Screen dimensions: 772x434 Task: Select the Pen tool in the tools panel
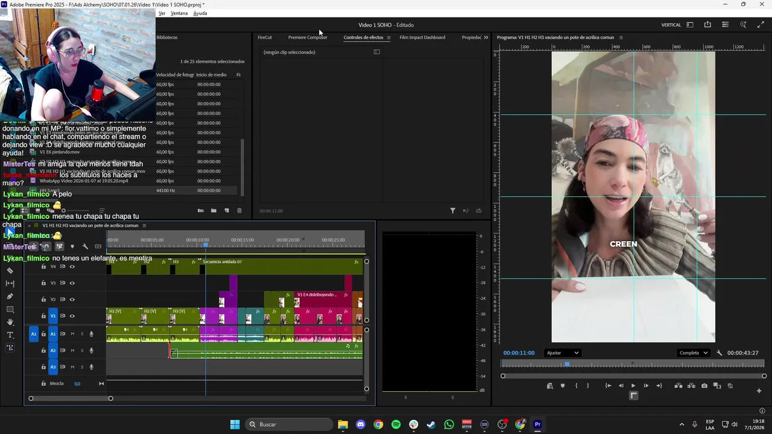pos(10,296)
